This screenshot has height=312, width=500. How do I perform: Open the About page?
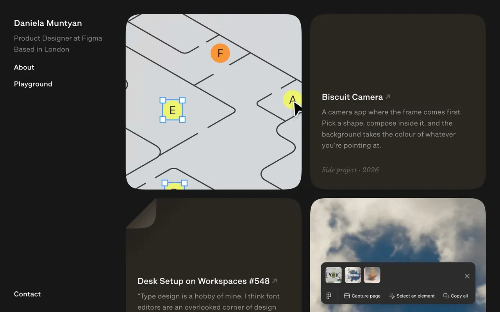(24, 67)
